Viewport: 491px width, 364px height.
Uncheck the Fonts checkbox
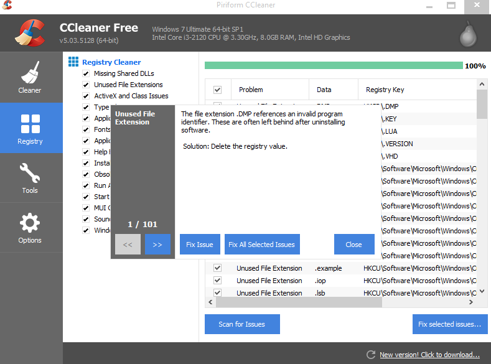pos(86,129)
